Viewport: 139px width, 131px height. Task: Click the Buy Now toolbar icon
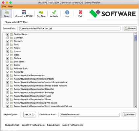click(41, 12)
